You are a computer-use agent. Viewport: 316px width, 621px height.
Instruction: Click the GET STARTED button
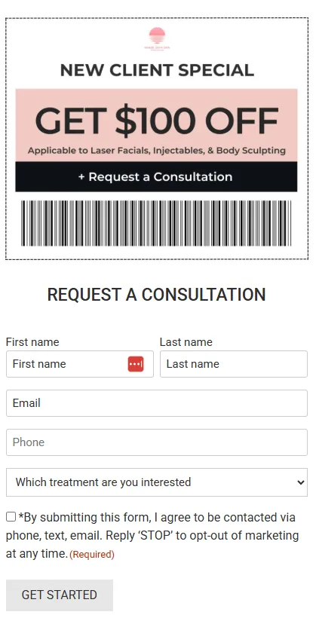[x=60, y=595]
